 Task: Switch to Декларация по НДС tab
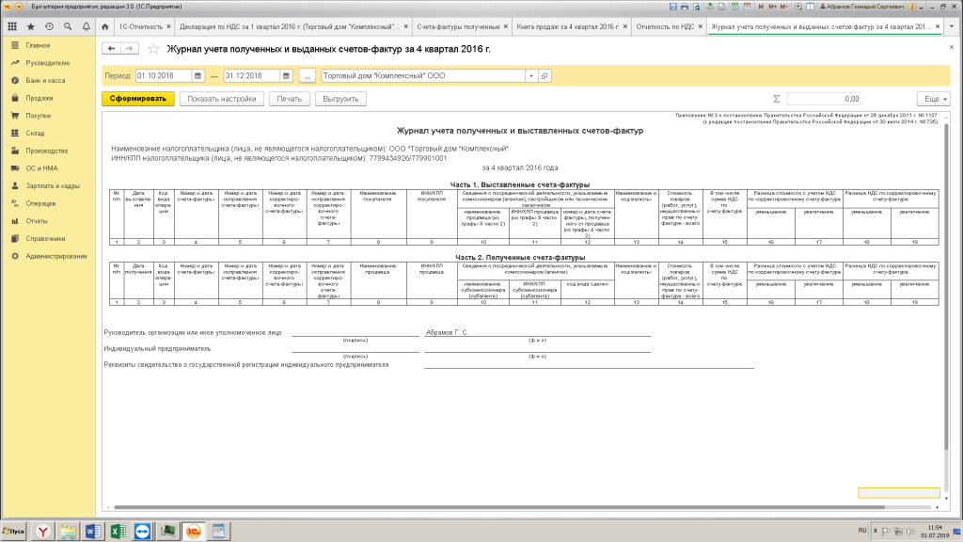point(289,26)
